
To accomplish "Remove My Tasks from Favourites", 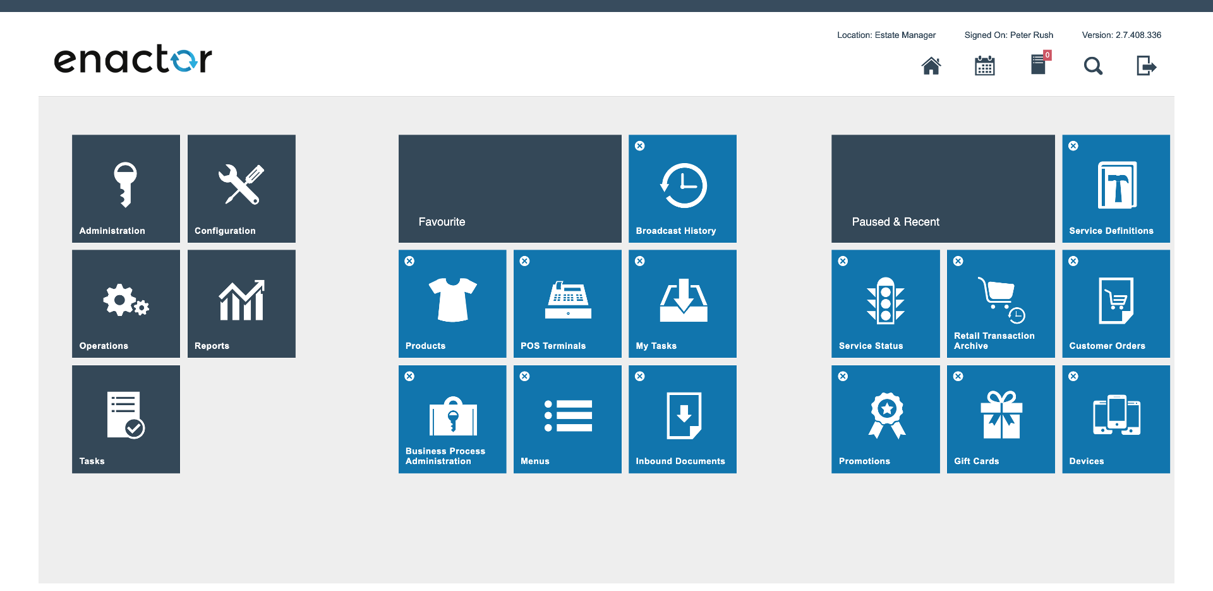I will pos(641,261).
